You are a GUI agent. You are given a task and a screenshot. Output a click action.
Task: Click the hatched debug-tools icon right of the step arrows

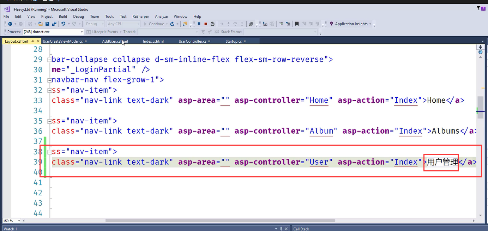click(251, 24)
